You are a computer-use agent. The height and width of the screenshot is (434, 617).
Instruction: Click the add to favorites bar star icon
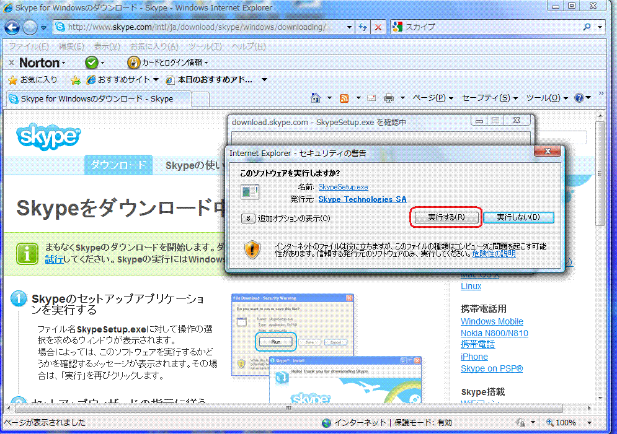click(x=76, y=80)
